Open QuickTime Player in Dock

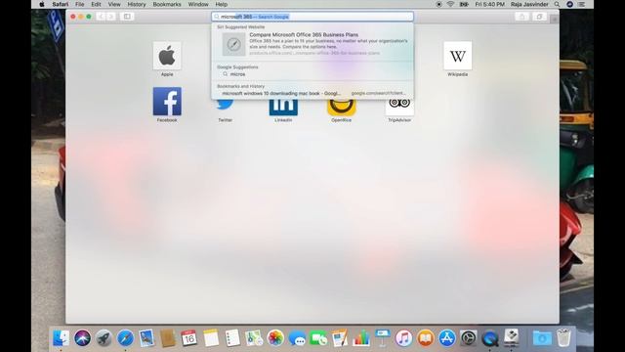point(490,338)
